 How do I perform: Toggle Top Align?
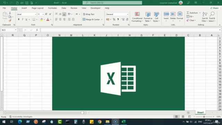pos(56,14)
